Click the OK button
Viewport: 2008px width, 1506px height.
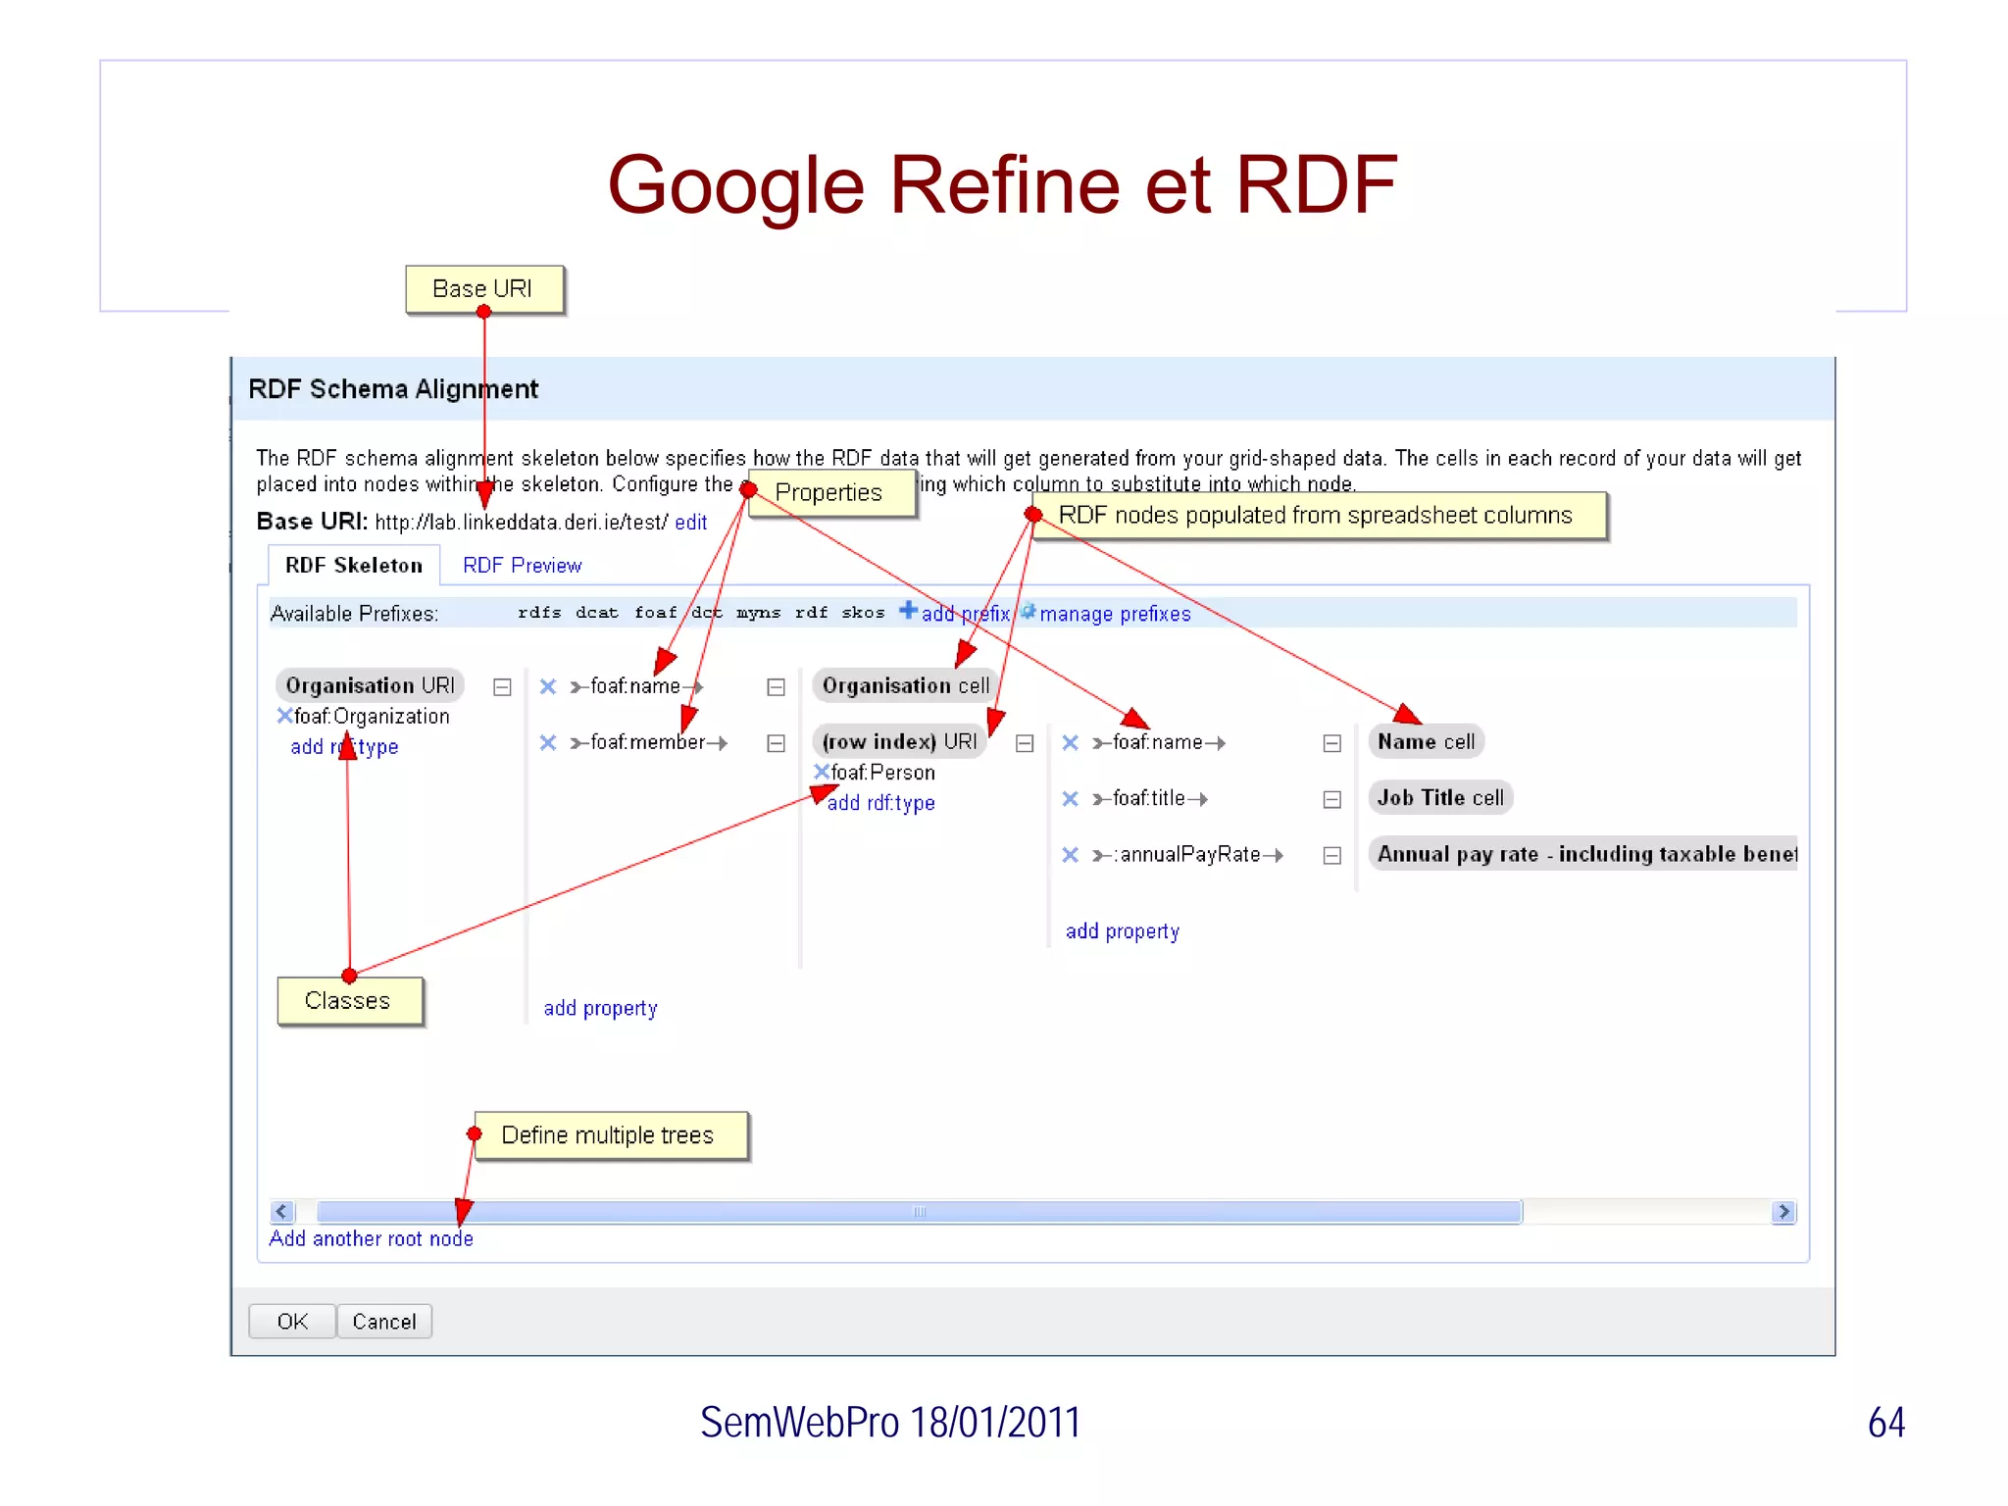(292, 1322)
